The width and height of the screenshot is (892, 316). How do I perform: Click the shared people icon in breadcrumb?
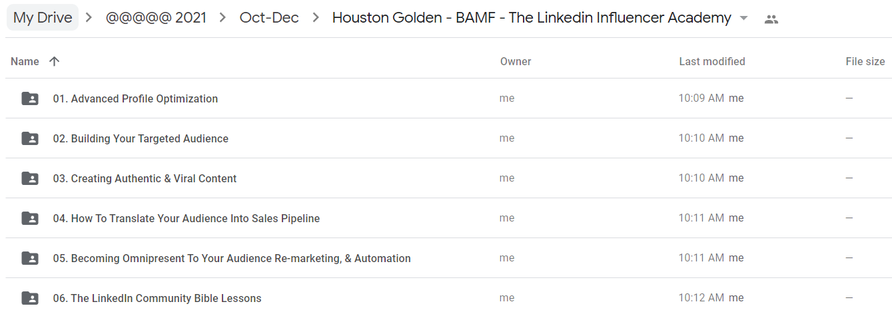click(x=771, y=19)
